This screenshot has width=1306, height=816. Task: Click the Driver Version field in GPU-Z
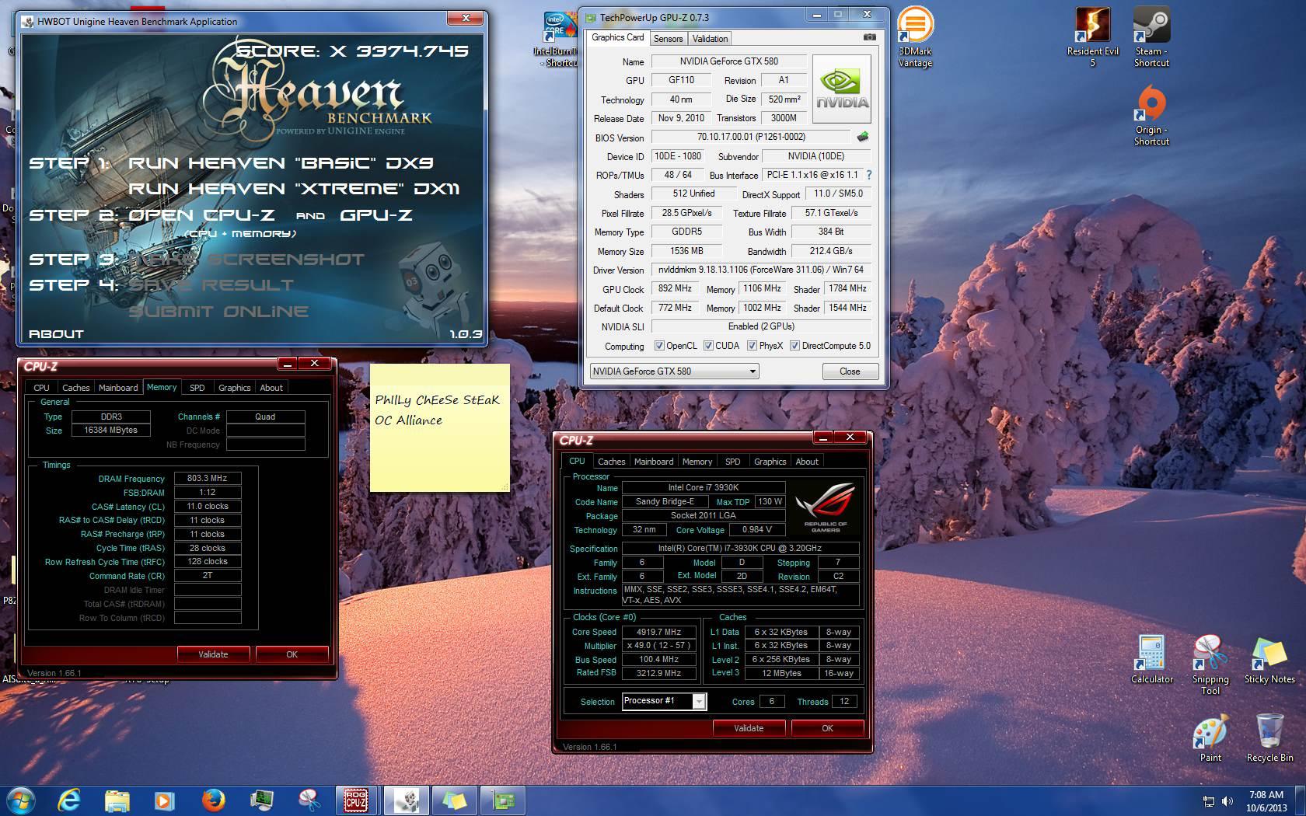pos(760,270)
